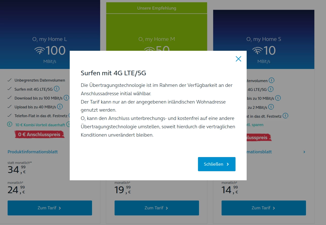Viewport: 326px width, 225px height.
Task: Open Festnetz info icon in my Home S
Action: coord(285,116)
